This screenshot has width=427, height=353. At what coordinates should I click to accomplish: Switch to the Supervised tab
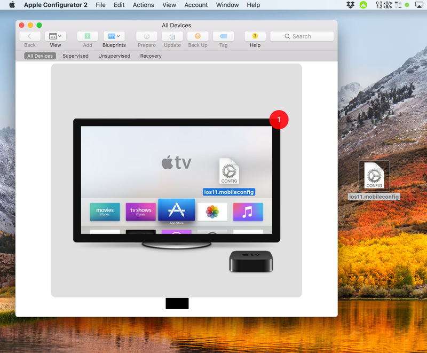(75, 56)
